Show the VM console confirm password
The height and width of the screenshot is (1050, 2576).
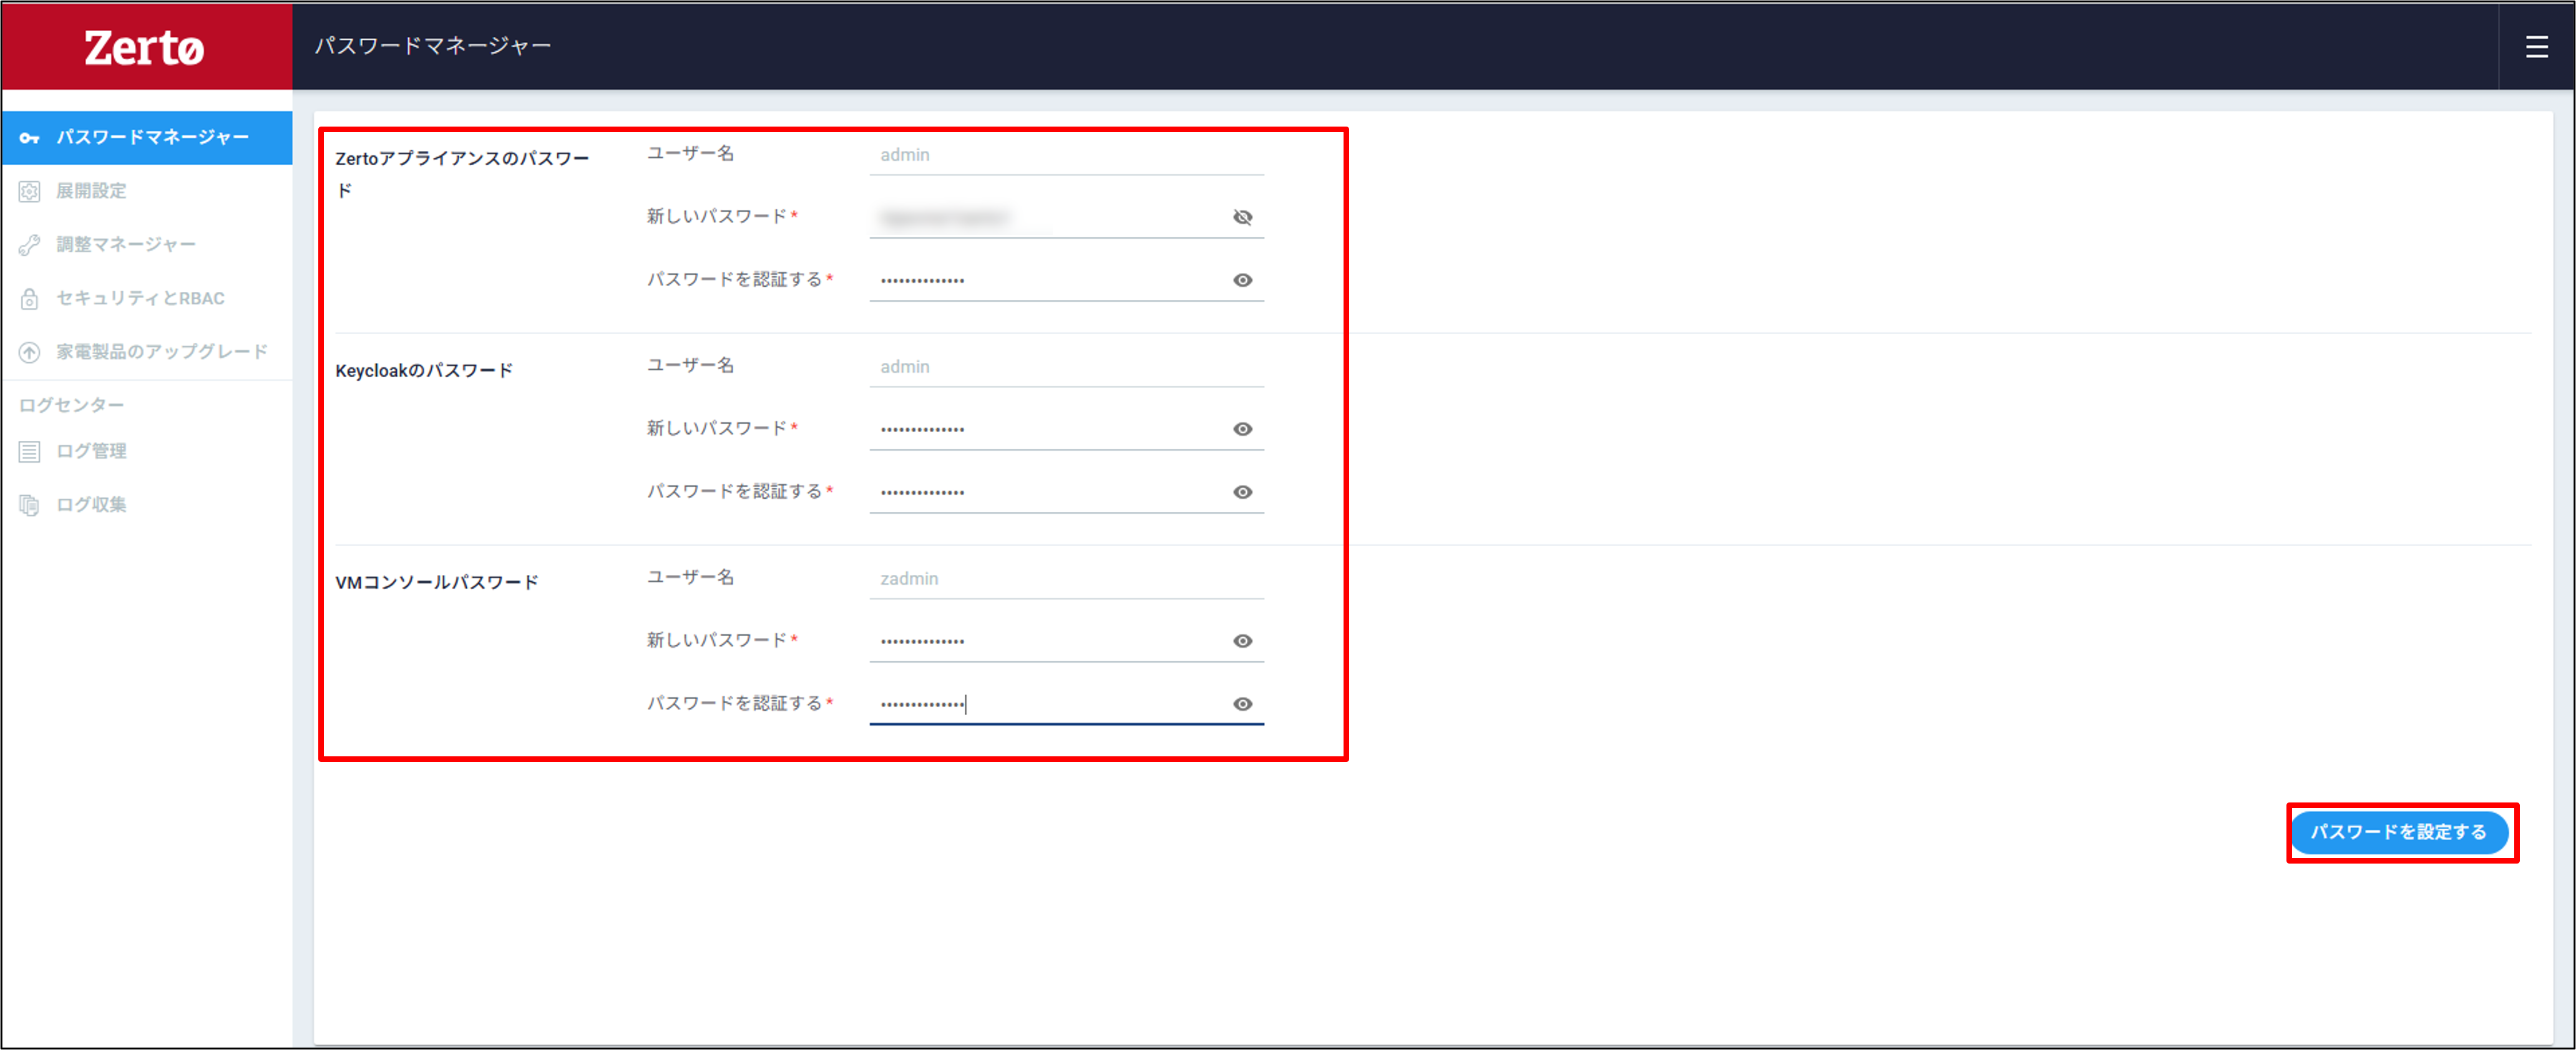1242,705
